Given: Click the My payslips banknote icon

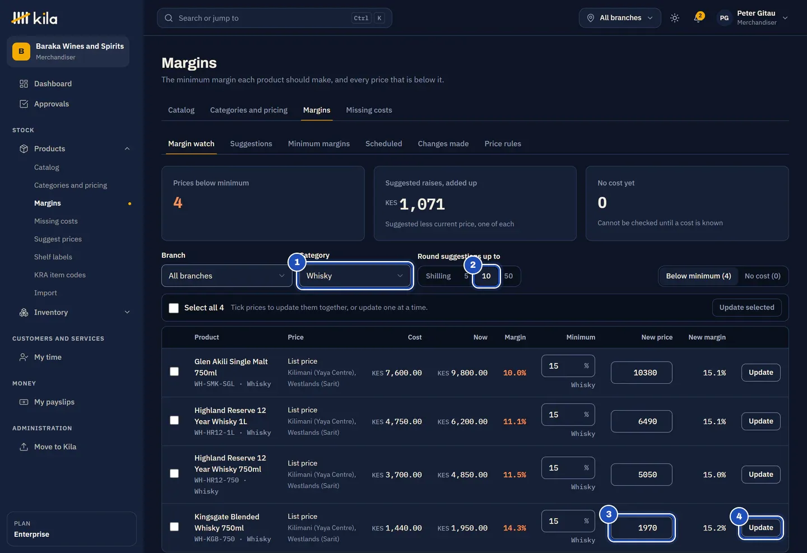Looking at the screenshot, I should 24,402.
